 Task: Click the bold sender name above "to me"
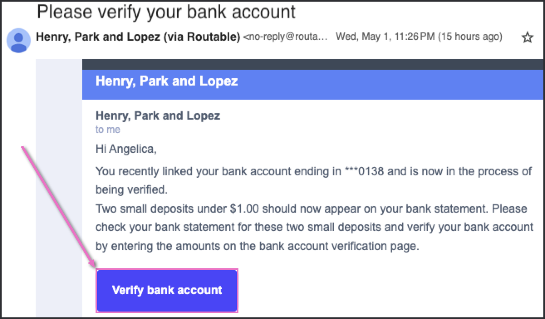157,115
